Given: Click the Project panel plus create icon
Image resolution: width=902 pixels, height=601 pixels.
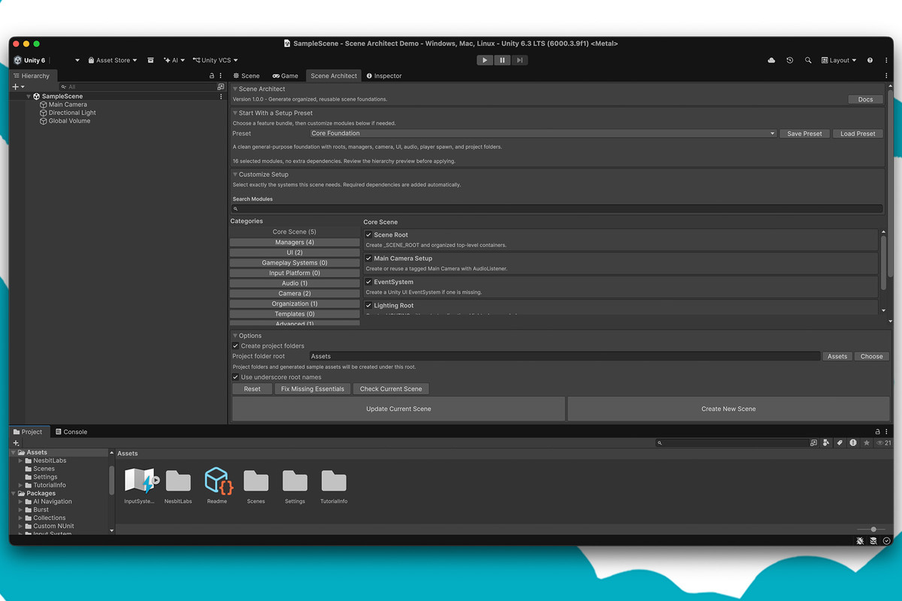Looking at the screenshot, I should point(16,443).
